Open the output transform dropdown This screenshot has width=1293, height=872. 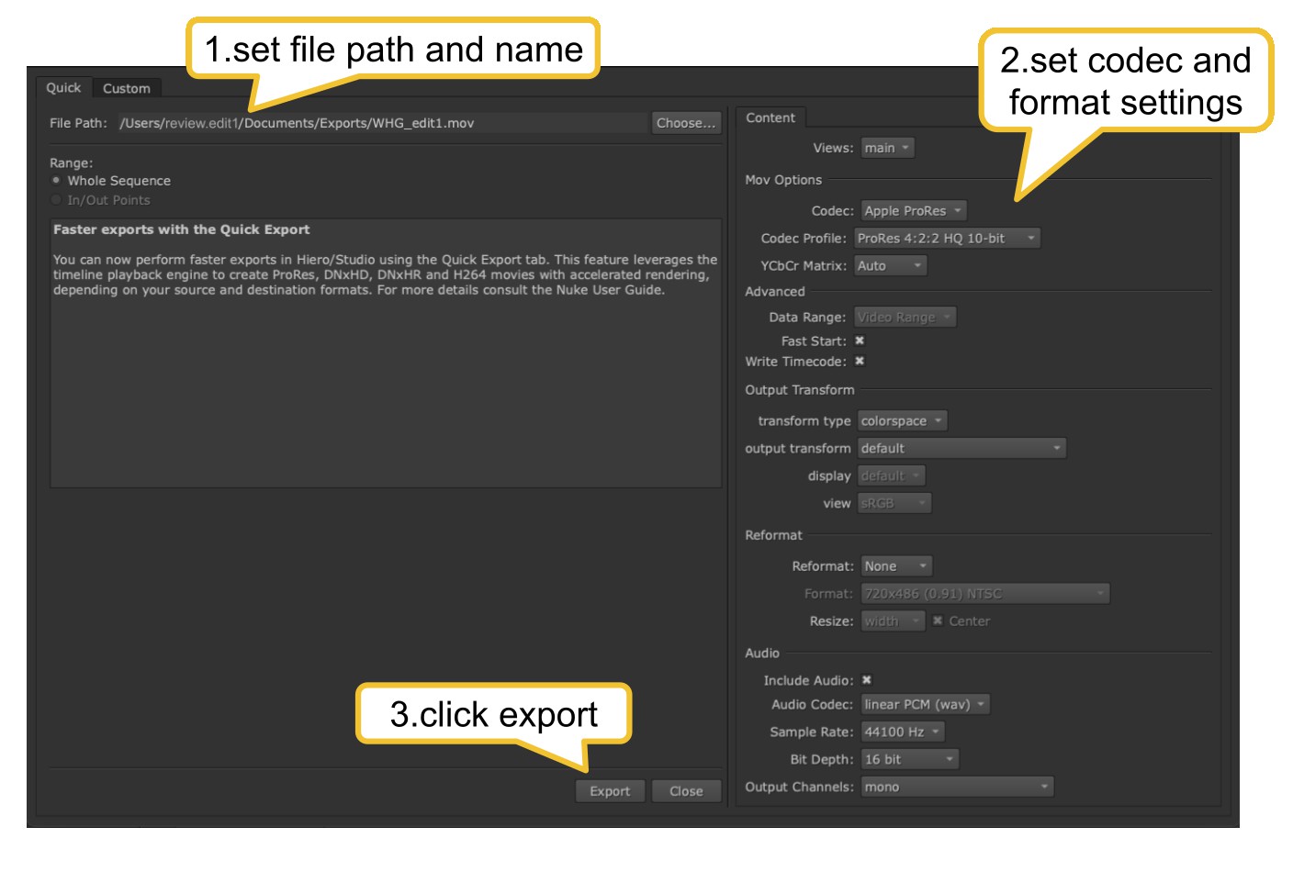[961, 449]
